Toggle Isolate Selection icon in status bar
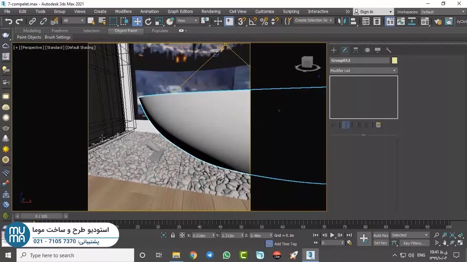The image size is (467, 262). pyautogui.click(x=164, y=235)
